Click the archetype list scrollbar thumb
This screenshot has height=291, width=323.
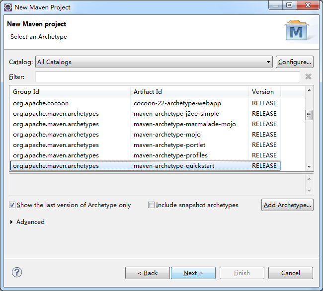[x=309, y=115]
